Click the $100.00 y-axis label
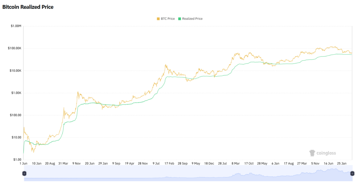The width and height of the screenshot is (357, 186). point(16,115)
